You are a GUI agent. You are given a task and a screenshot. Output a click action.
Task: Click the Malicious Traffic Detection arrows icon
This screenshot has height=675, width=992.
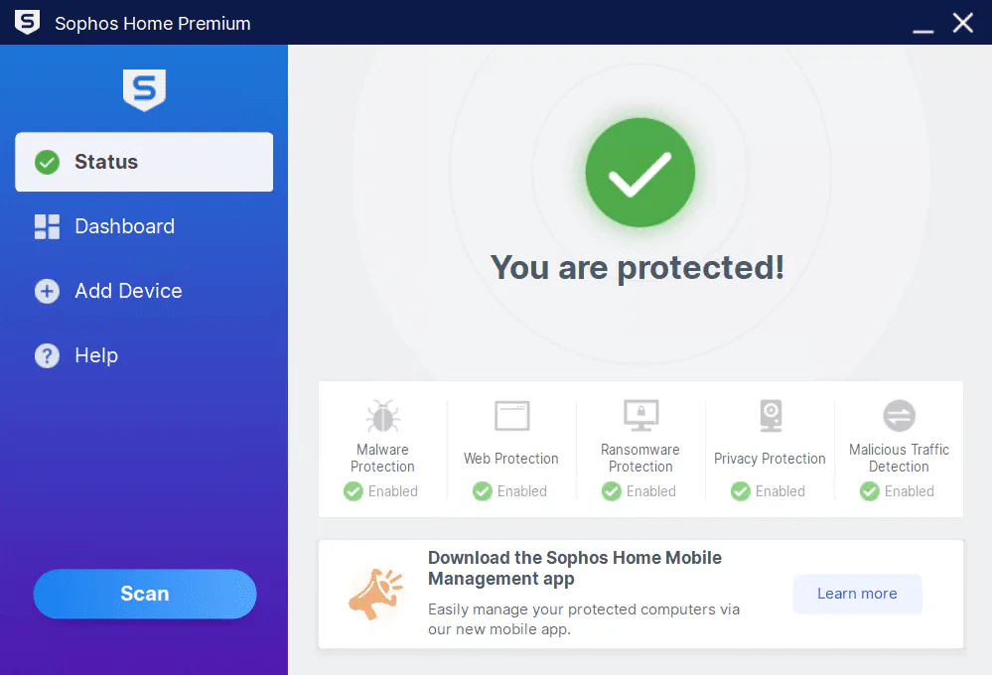click(899, 416)
